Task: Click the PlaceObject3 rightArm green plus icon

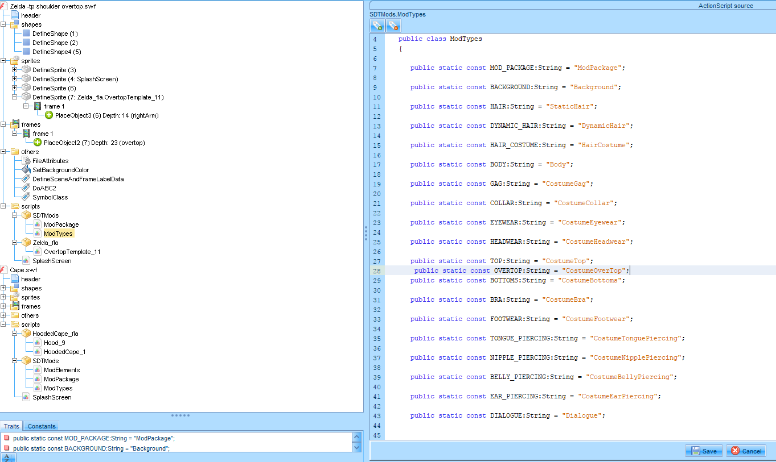Action: click(x=49, y=115)
